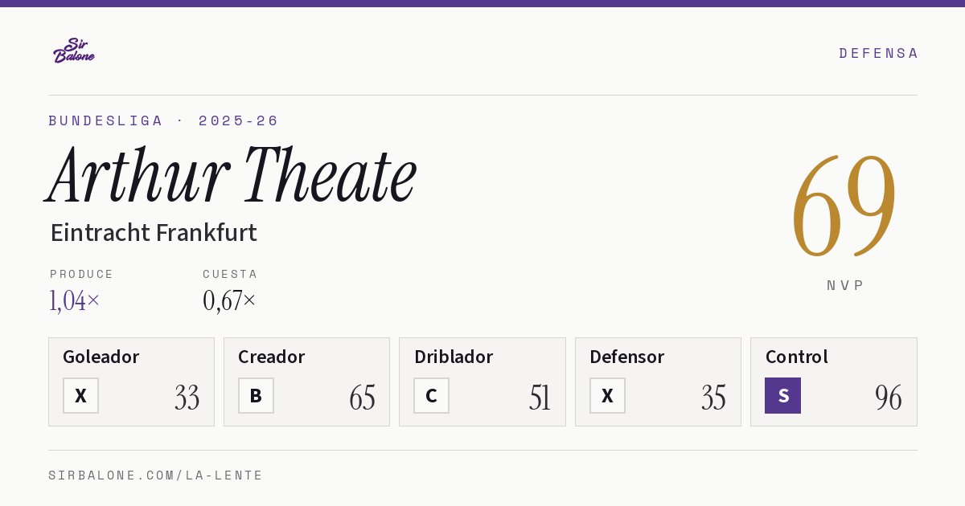Screen dimensions: 965x506
Task: Click the Defensor card title
Action: coord(627,357)
